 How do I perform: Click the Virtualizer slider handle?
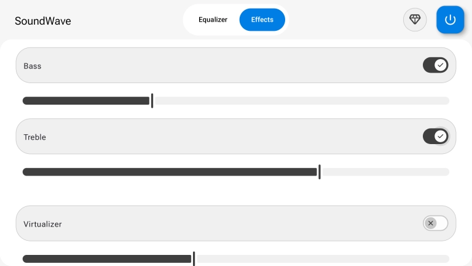[x=194, y=259]
